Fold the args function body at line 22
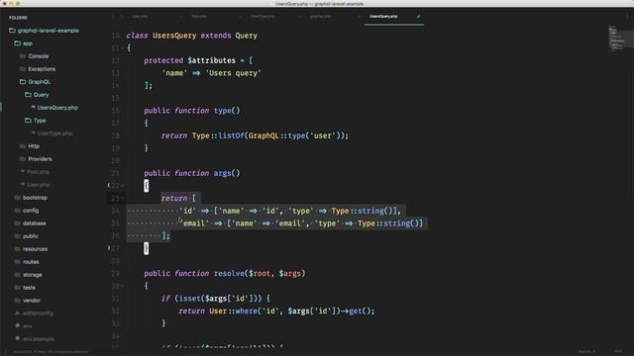This screenshot has height=356, width=634. tap(123, 186)
